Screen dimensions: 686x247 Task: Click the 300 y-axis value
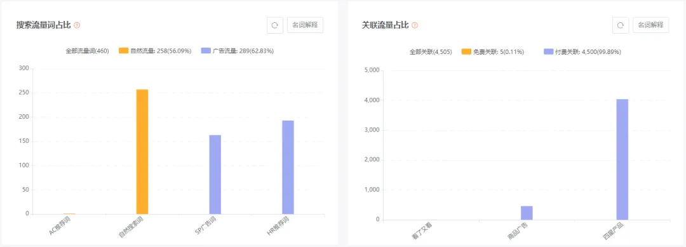[x=24, y=68]
